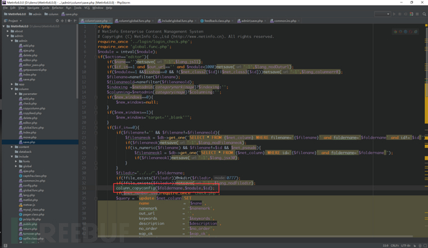Image resolution: width=428 pixels, height=248 pixels.
Task: Click the Project tree scrollbar
Action: point(78,62)
